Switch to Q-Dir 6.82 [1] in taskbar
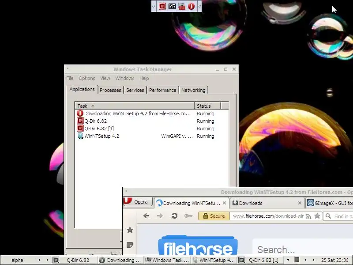This screenshot has width=353, height=265. point(260,260)
